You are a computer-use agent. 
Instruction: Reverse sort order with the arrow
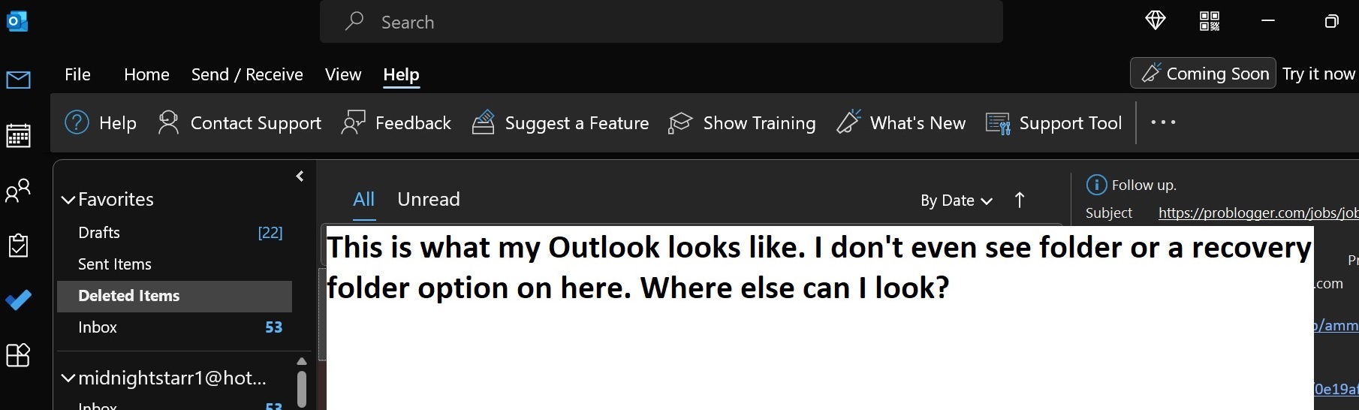point(1019,200)
